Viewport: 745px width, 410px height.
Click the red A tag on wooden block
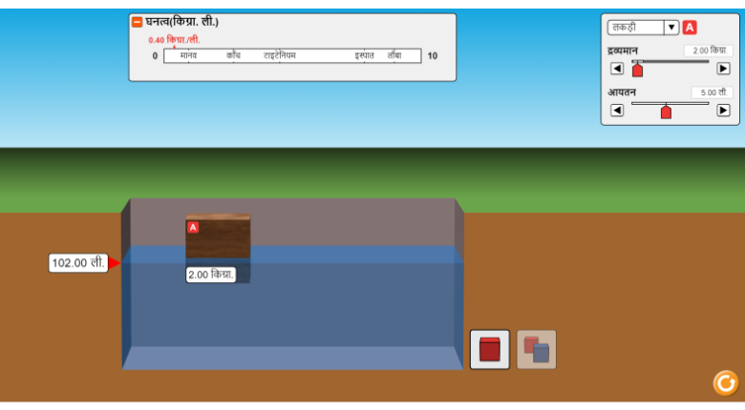(193, 227)
